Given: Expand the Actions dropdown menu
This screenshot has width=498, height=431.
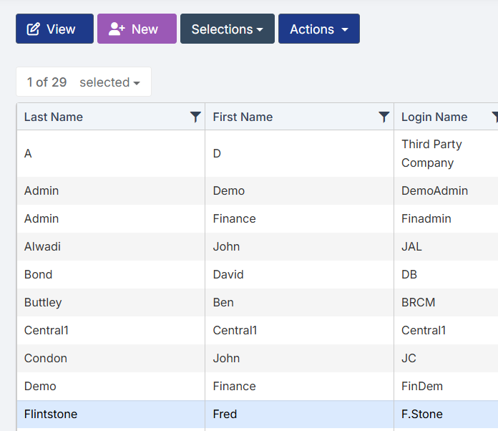Looking at the screenshot, I should point(318,29).
